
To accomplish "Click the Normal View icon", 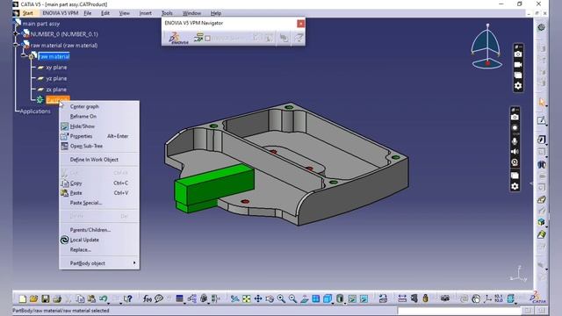I will 305,298.
